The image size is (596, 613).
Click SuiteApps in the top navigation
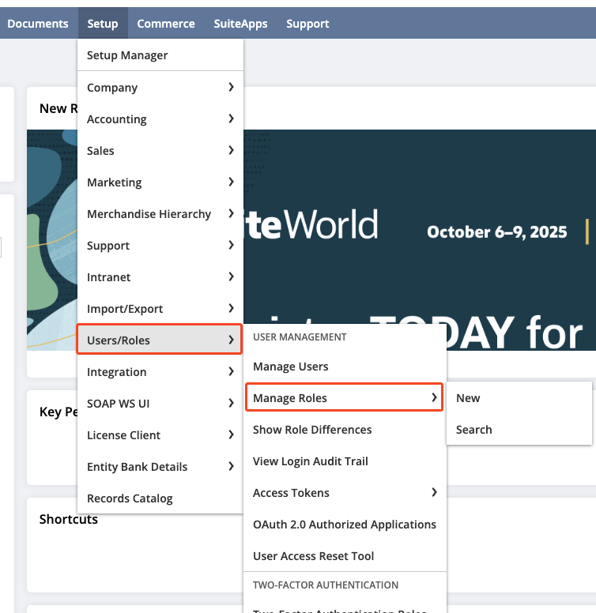[240, 24]
